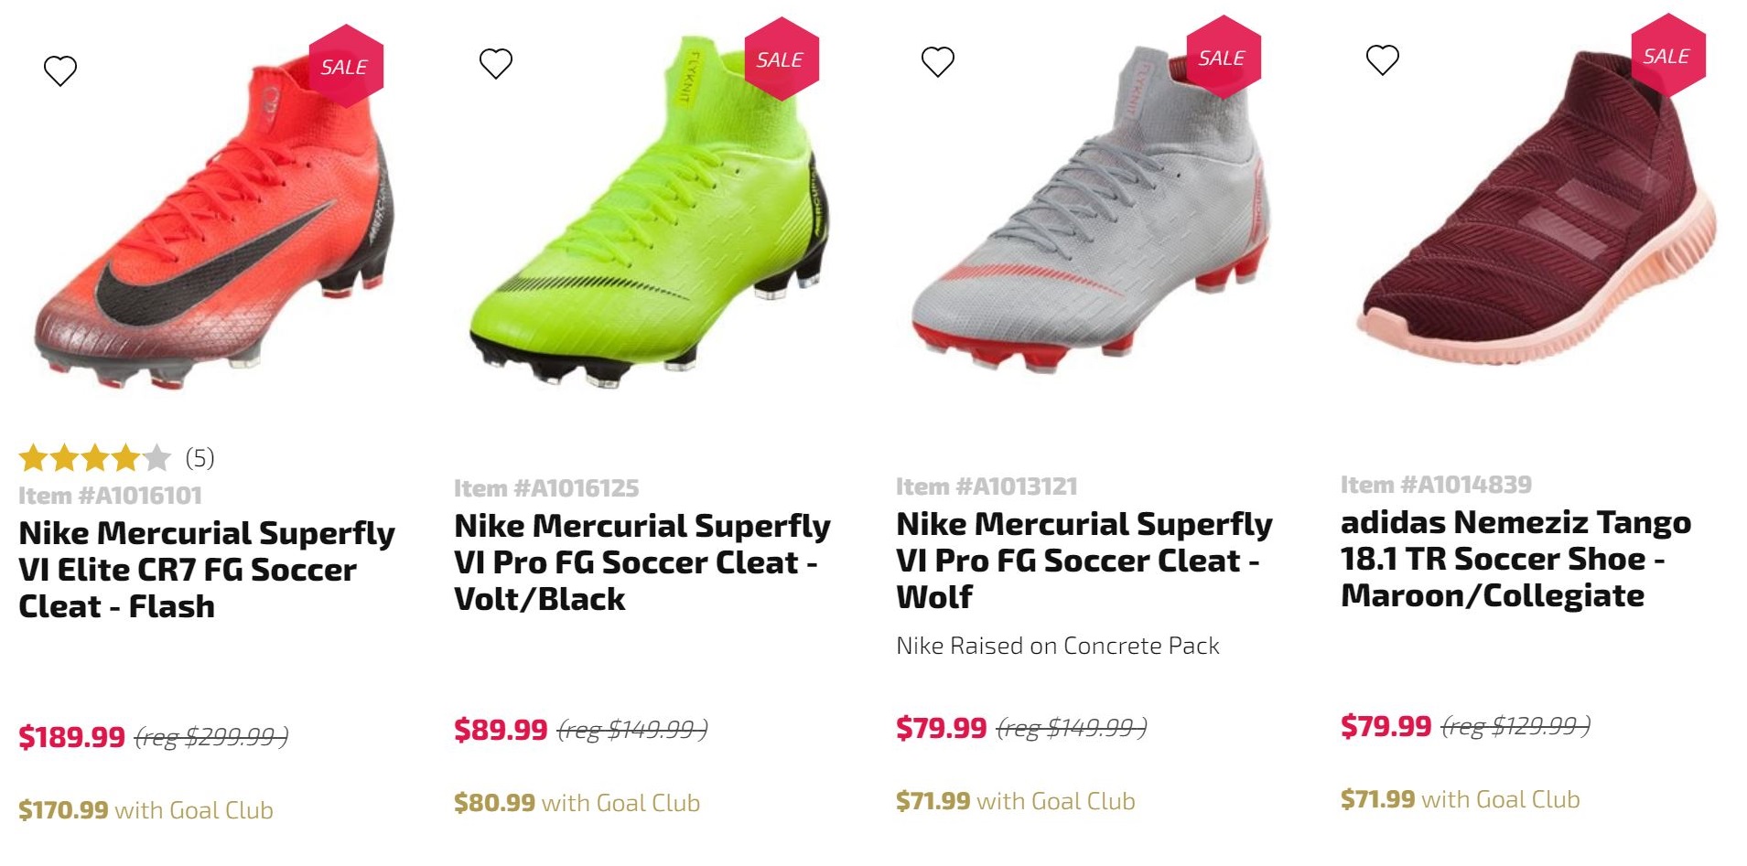Click SALE badge on red CR7 cleat
Screen dimensions: 1747x866
coord(345,67)
